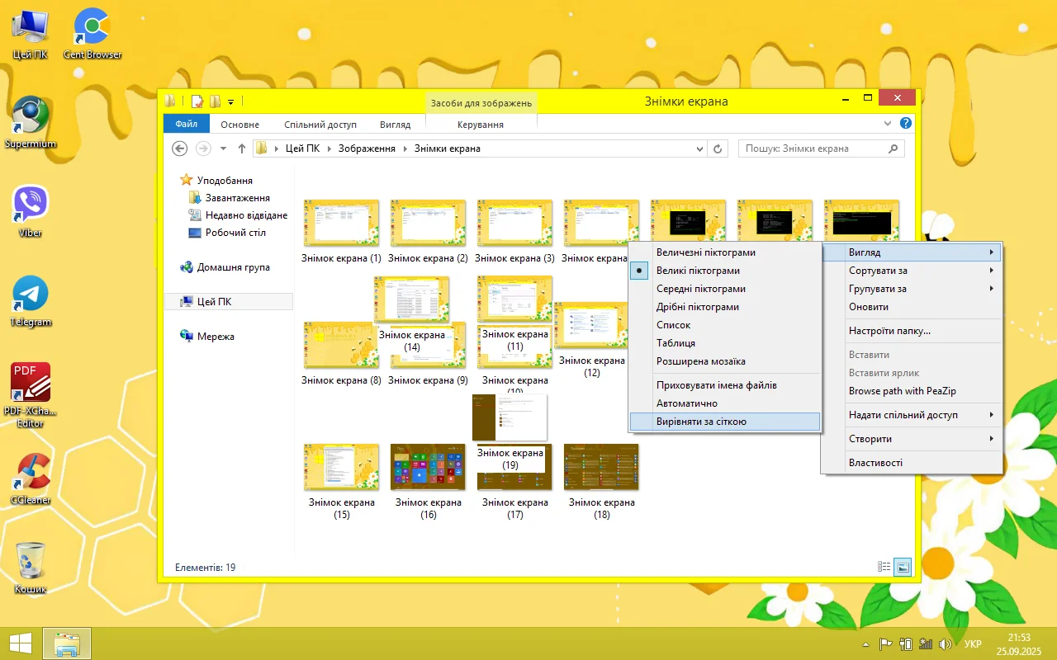1057x660 pixels.
Task: Open the address bar history dropdown
Action: tap(699, 149)
